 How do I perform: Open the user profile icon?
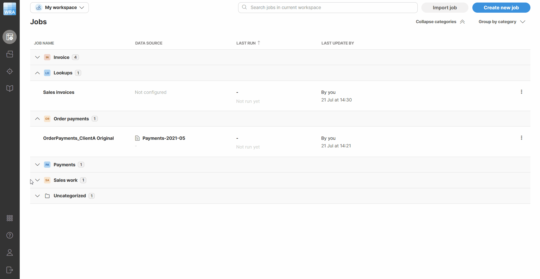(x=10, y=253)
